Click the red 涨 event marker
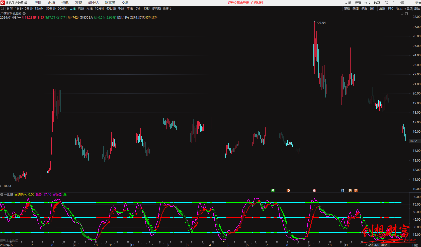 point(314,190)
